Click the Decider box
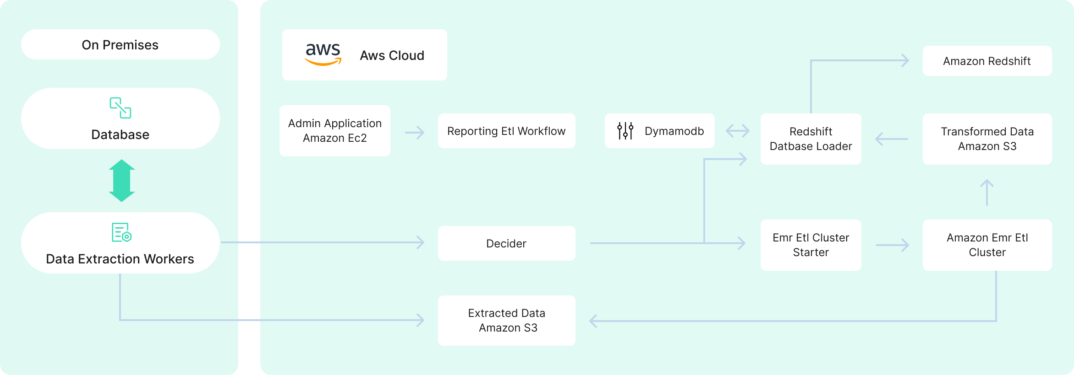 coord(507,243)
